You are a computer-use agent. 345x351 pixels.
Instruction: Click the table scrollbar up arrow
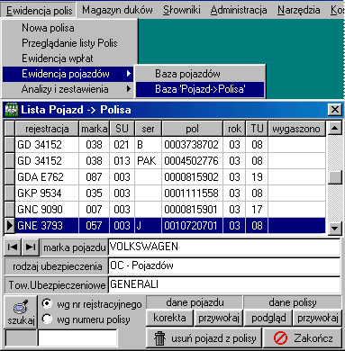[334, 129]
